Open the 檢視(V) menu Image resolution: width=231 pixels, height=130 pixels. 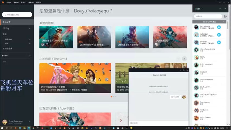coord(31,2)
